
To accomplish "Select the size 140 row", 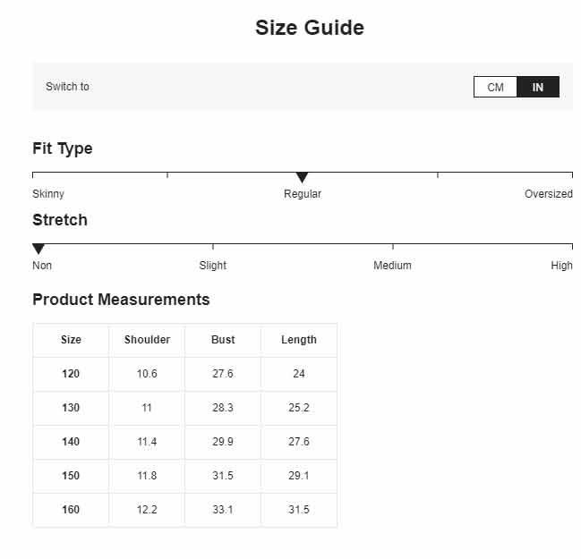I will click(x=185, y=442).
